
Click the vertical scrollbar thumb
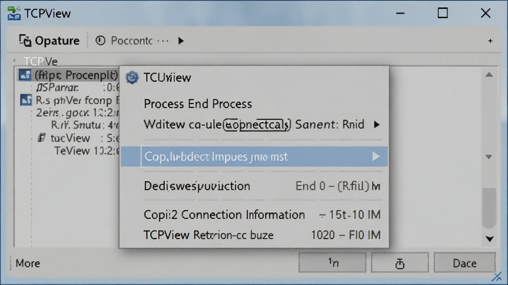(x=489, y=207)
